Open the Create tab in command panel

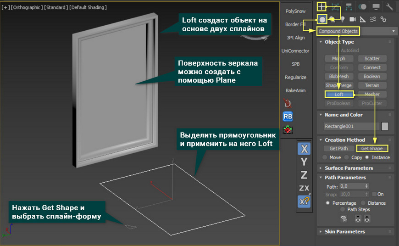321,6
